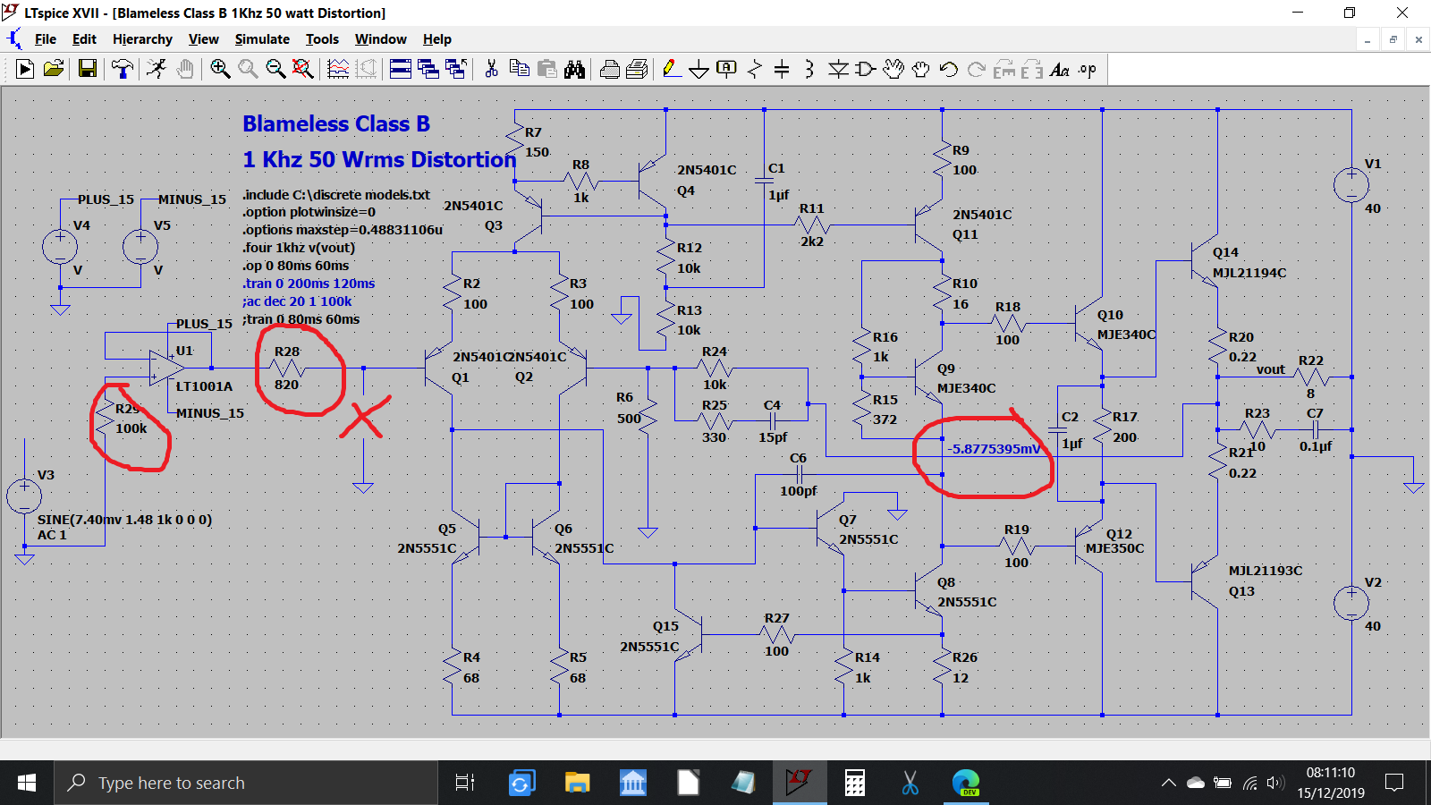Select the SPICE directive .op tool
This screenshot has height=805, width=1431.
coord(1088,69)
